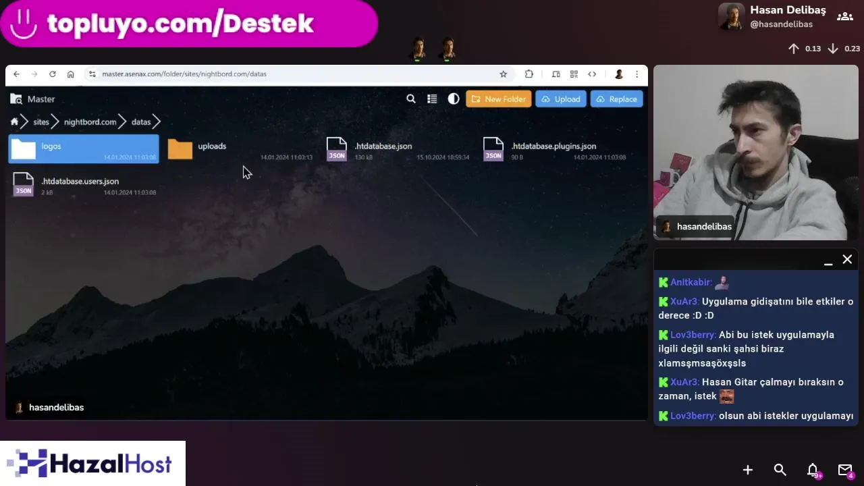864x486 pixels.
Task: Open the browser profile avatar
Action: coord(618,74)
